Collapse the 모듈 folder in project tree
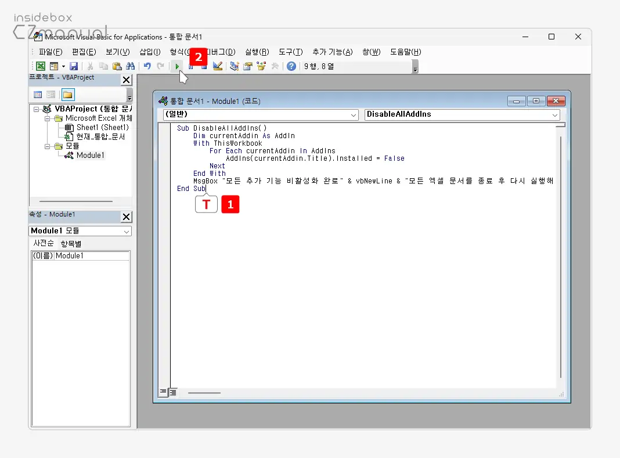Screen dimensions: 620x458 (48, 146)
